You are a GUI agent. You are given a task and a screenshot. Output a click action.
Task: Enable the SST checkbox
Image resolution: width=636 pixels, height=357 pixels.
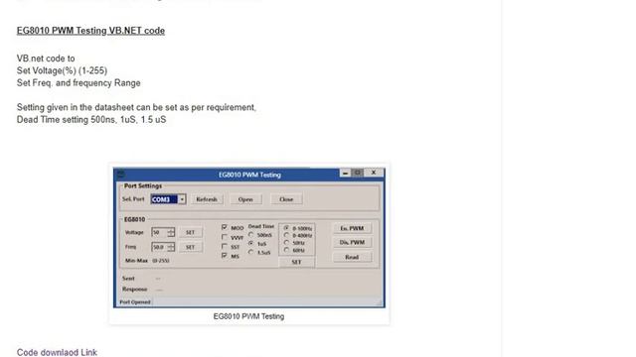tap(225, 247)
